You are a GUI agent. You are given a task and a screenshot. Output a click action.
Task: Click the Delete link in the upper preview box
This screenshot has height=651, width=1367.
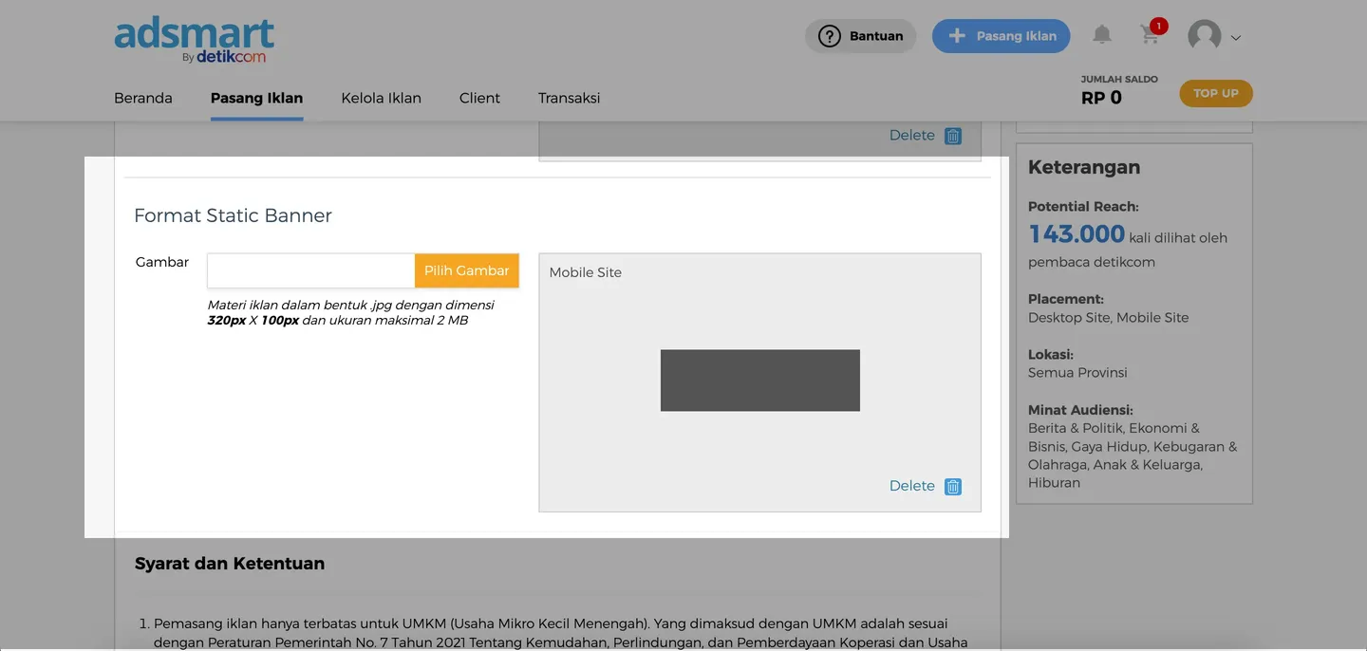point(911,136)
